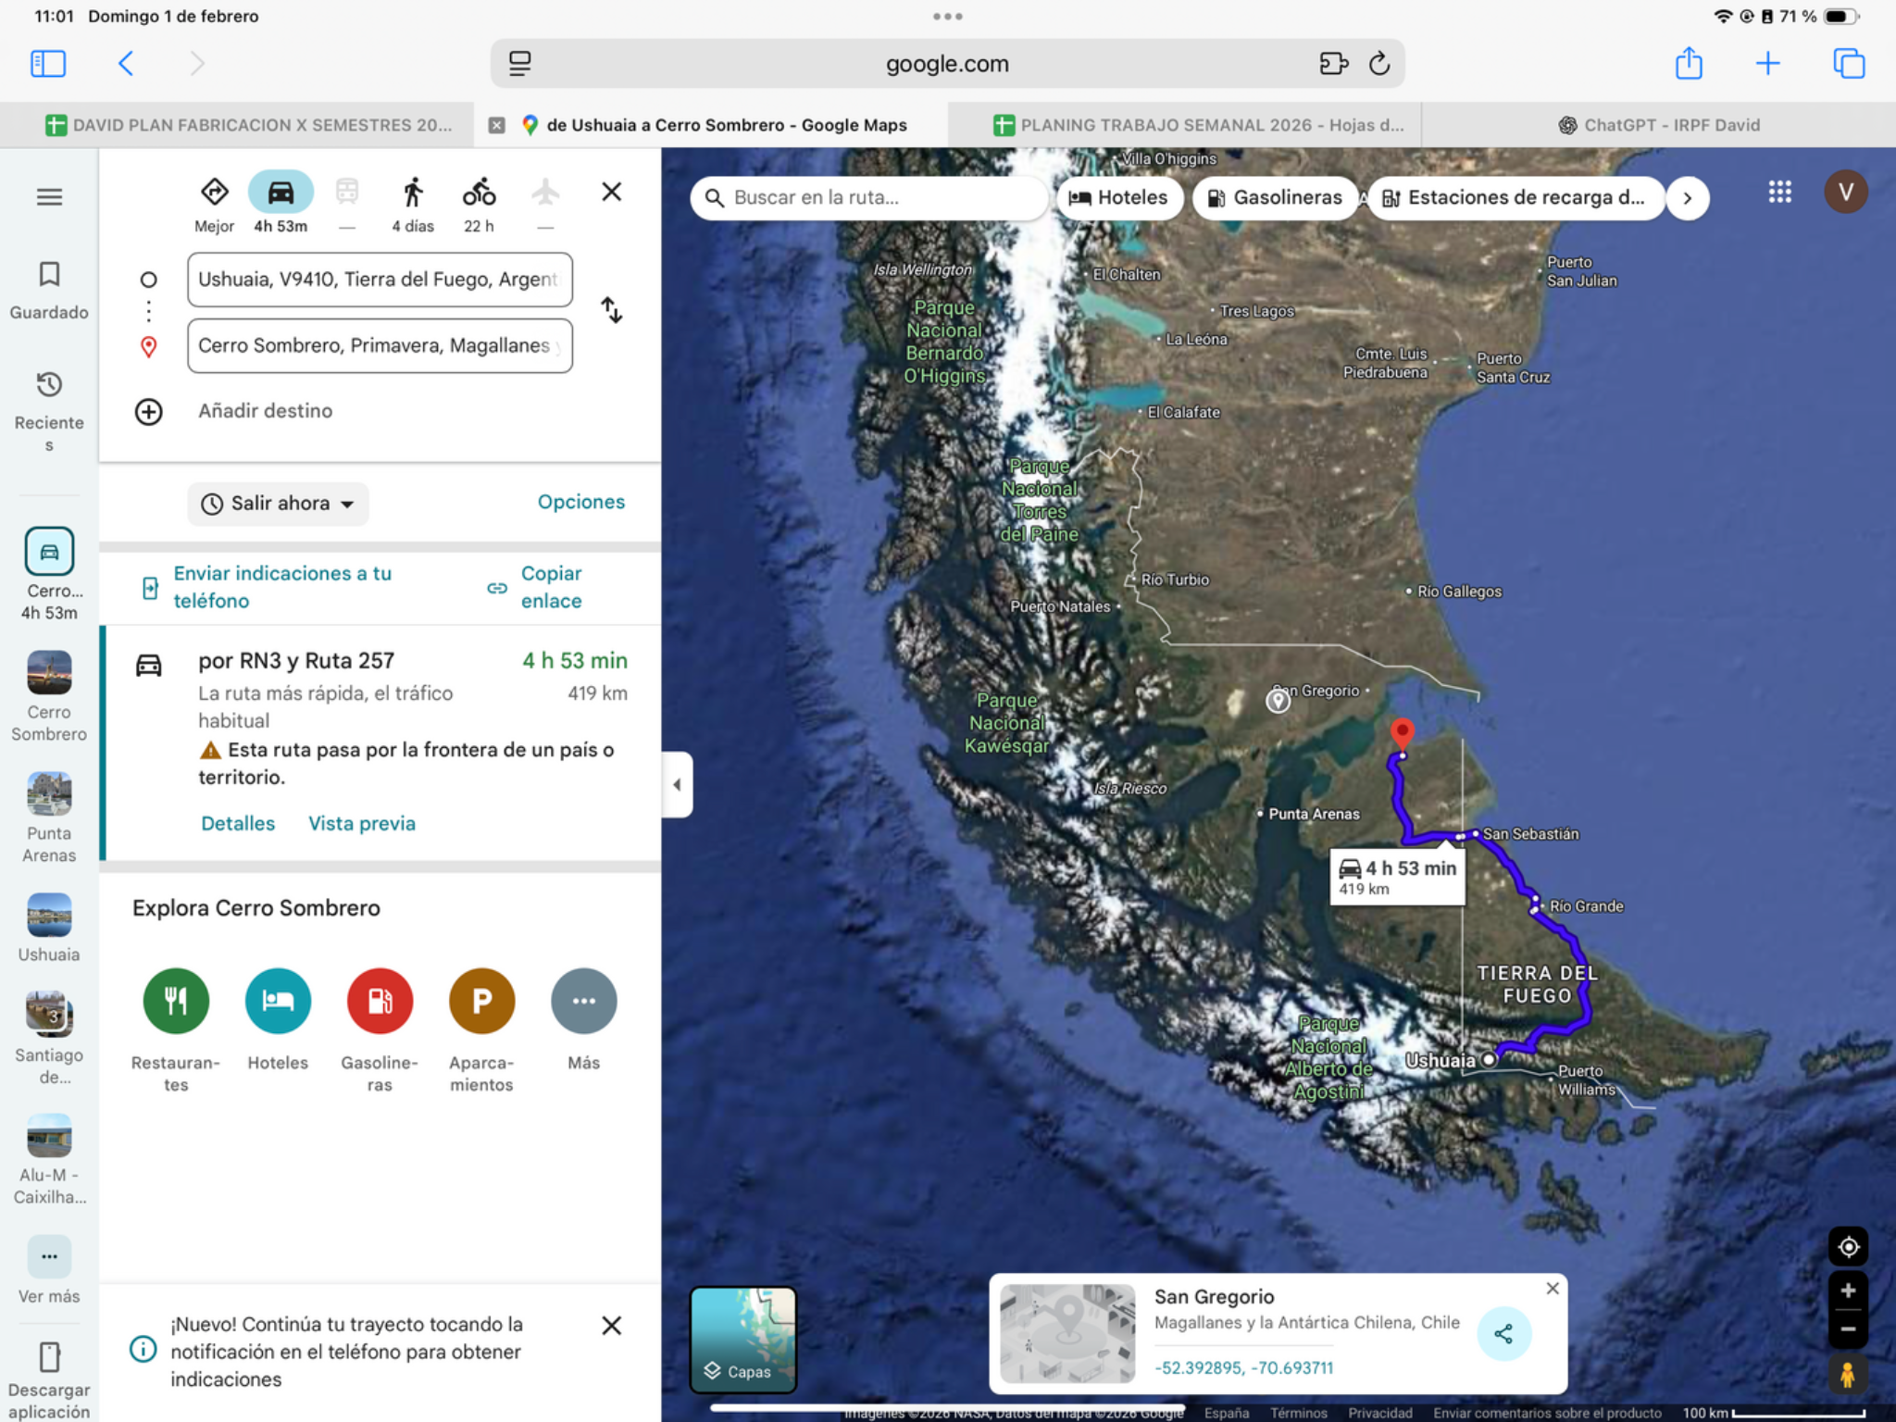Show more explore categories with Más
Viewport: 1896px width, 1422px height.
click(x=583, y=1001)
